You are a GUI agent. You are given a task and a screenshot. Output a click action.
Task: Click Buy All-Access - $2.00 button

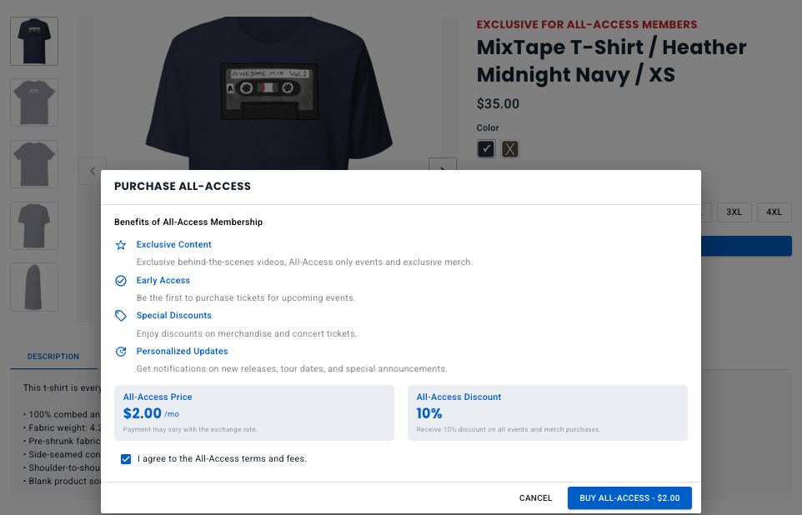[629, 497]
